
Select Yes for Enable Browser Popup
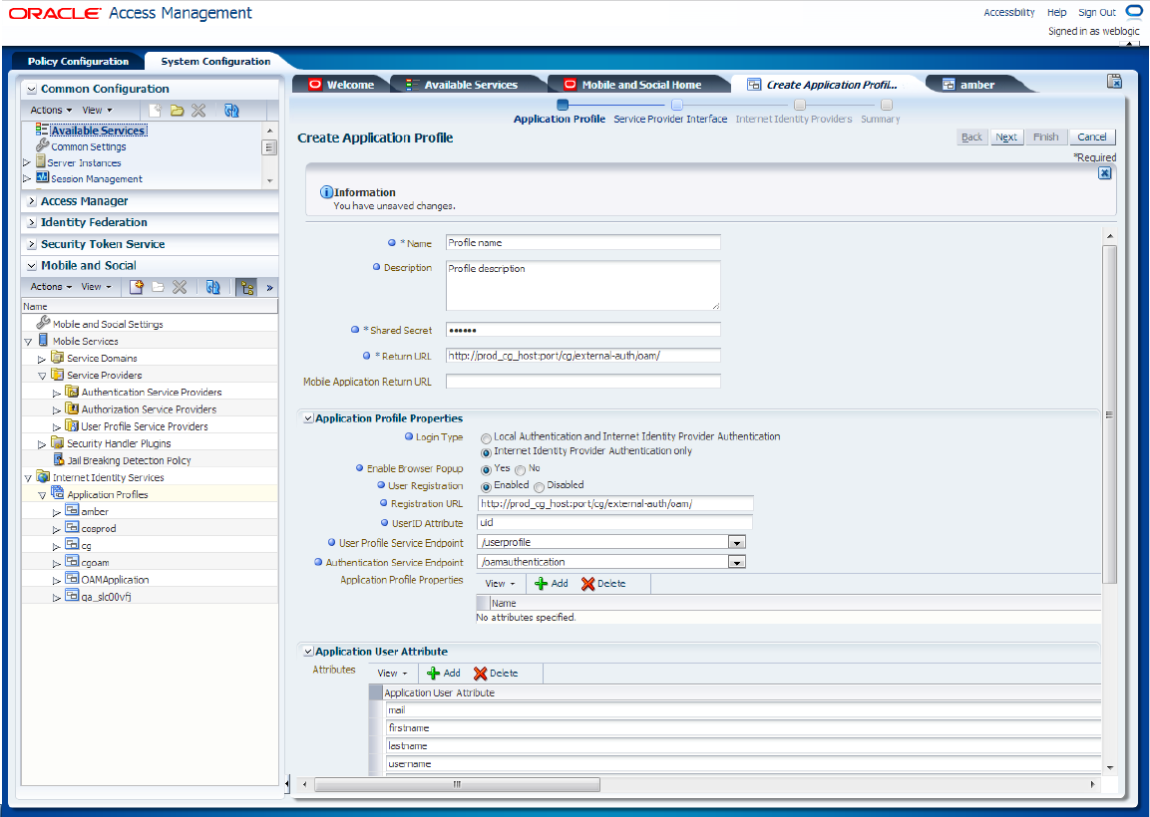(486, 469)
